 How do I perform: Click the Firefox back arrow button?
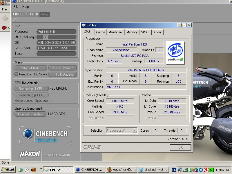click(x=5, y=19)
